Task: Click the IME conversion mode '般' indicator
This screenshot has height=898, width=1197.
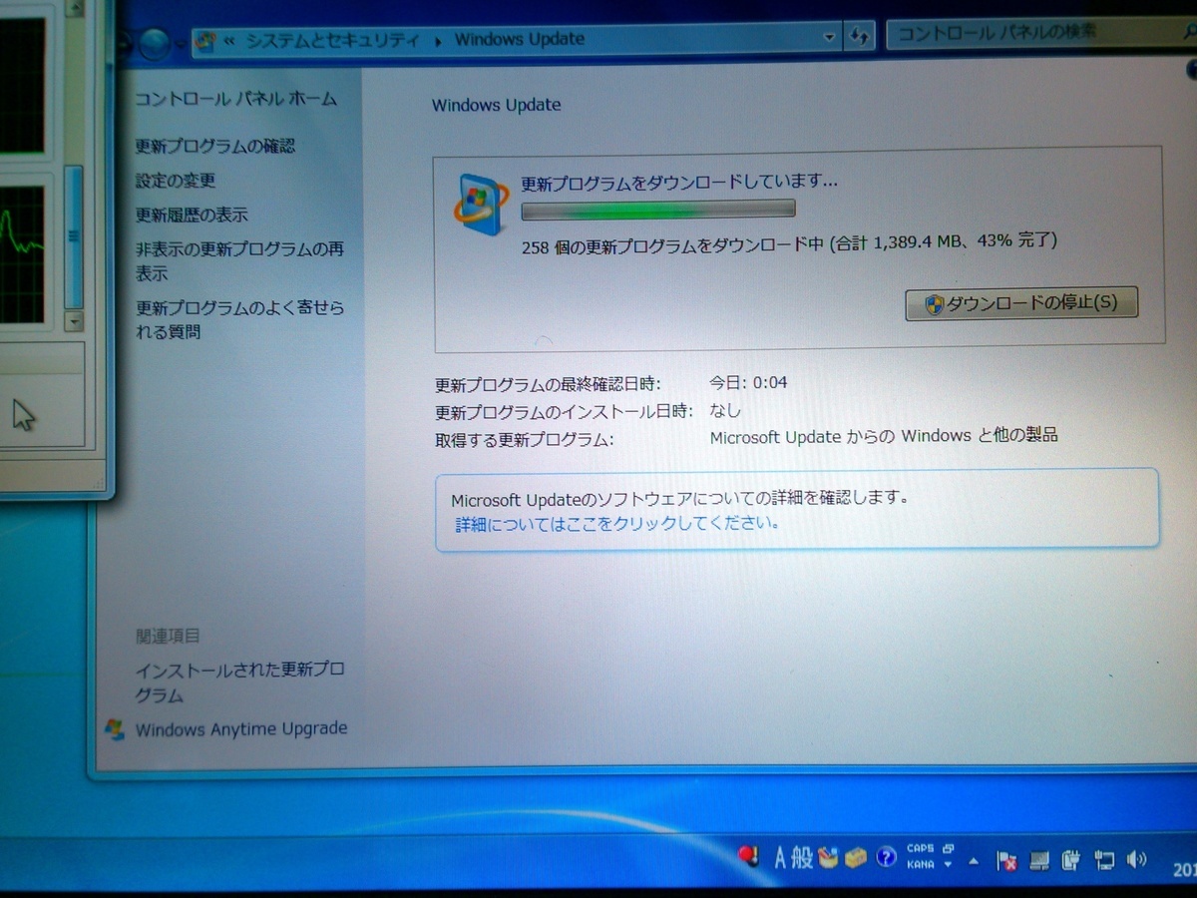Action: tap(803, 857)
